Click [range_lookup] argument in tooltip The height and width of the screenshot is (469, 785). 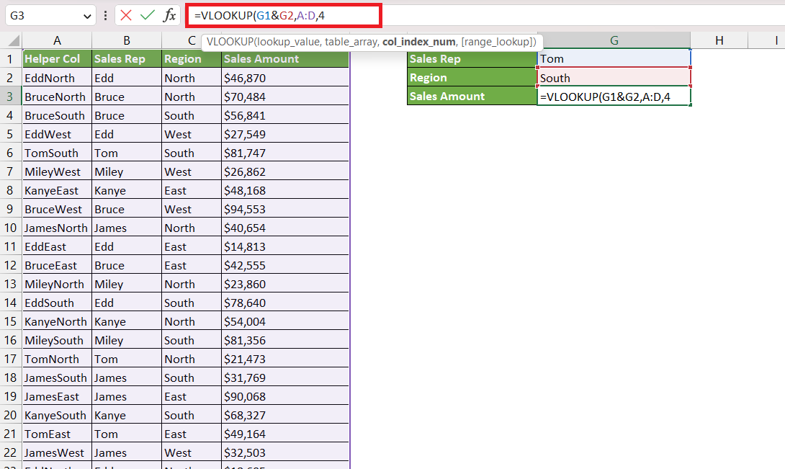point(498,42)
